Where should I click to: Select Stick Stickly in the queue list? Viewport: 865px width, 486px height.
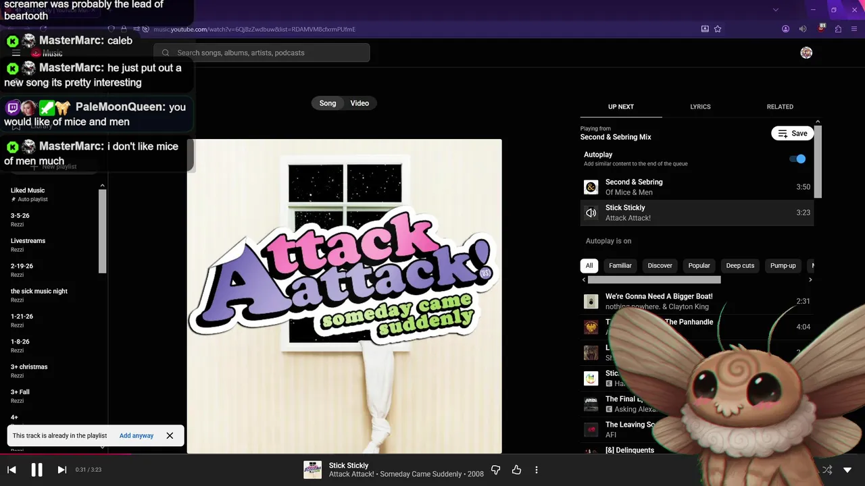click(x=697, y=213)
